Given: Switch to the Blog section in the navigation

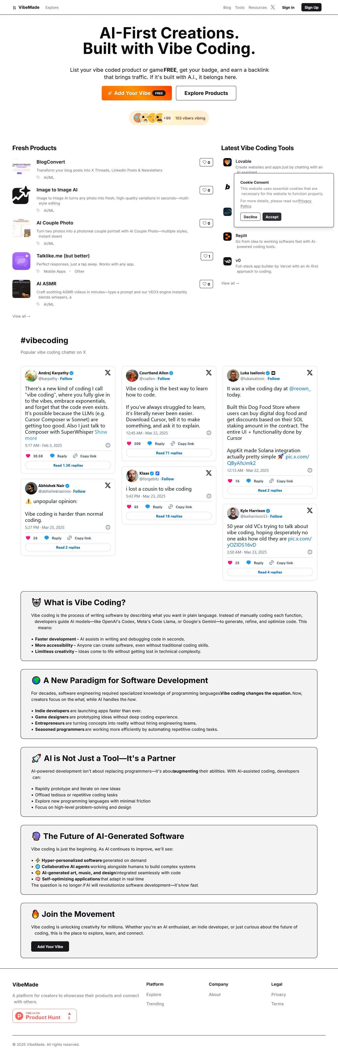Looking at the screenshot, I should (227, 7).
